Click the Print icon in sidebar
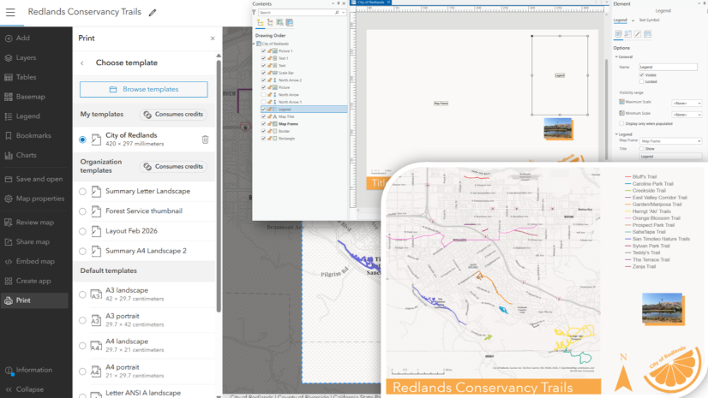 tap(9, 300)
